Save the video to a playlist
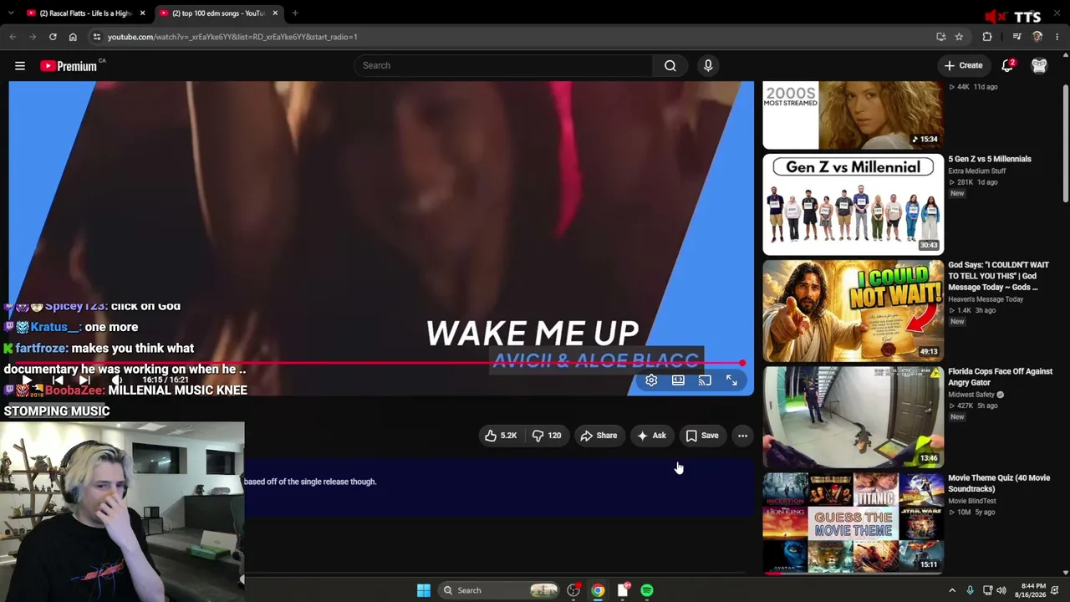The width and height of the screenshot is (1070, 602). (702, 436)
